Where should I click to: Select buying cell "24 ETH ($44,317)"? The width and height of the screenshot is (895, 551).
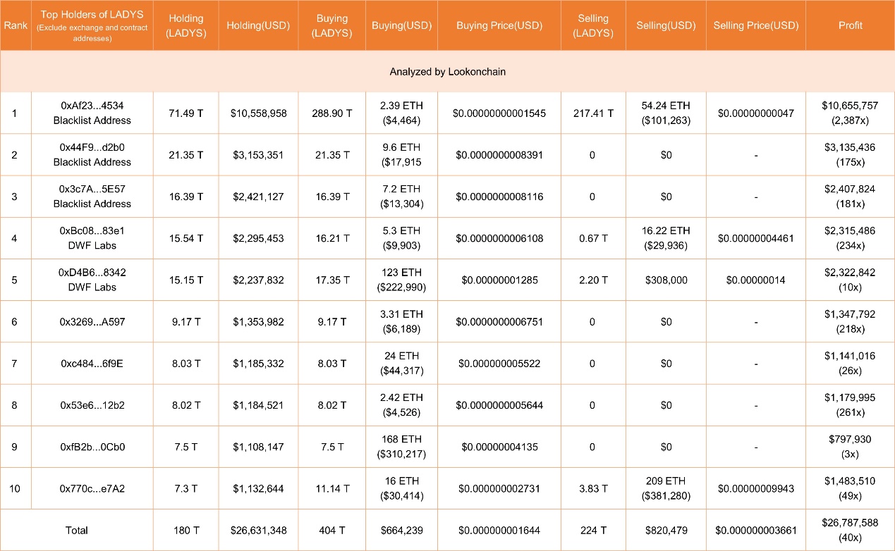pyautogui.click(x=401, y=363)
